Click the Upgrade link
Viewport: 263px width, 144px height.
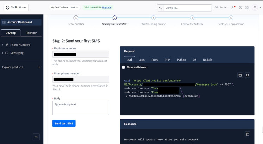(x=108, y=7)
